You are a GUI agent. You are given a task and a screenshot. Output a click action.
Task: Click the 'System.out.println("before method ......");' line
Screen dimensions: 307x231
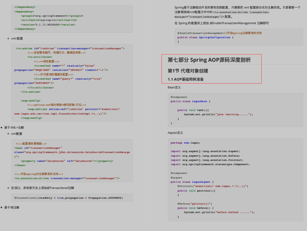(x=219, y=212)
